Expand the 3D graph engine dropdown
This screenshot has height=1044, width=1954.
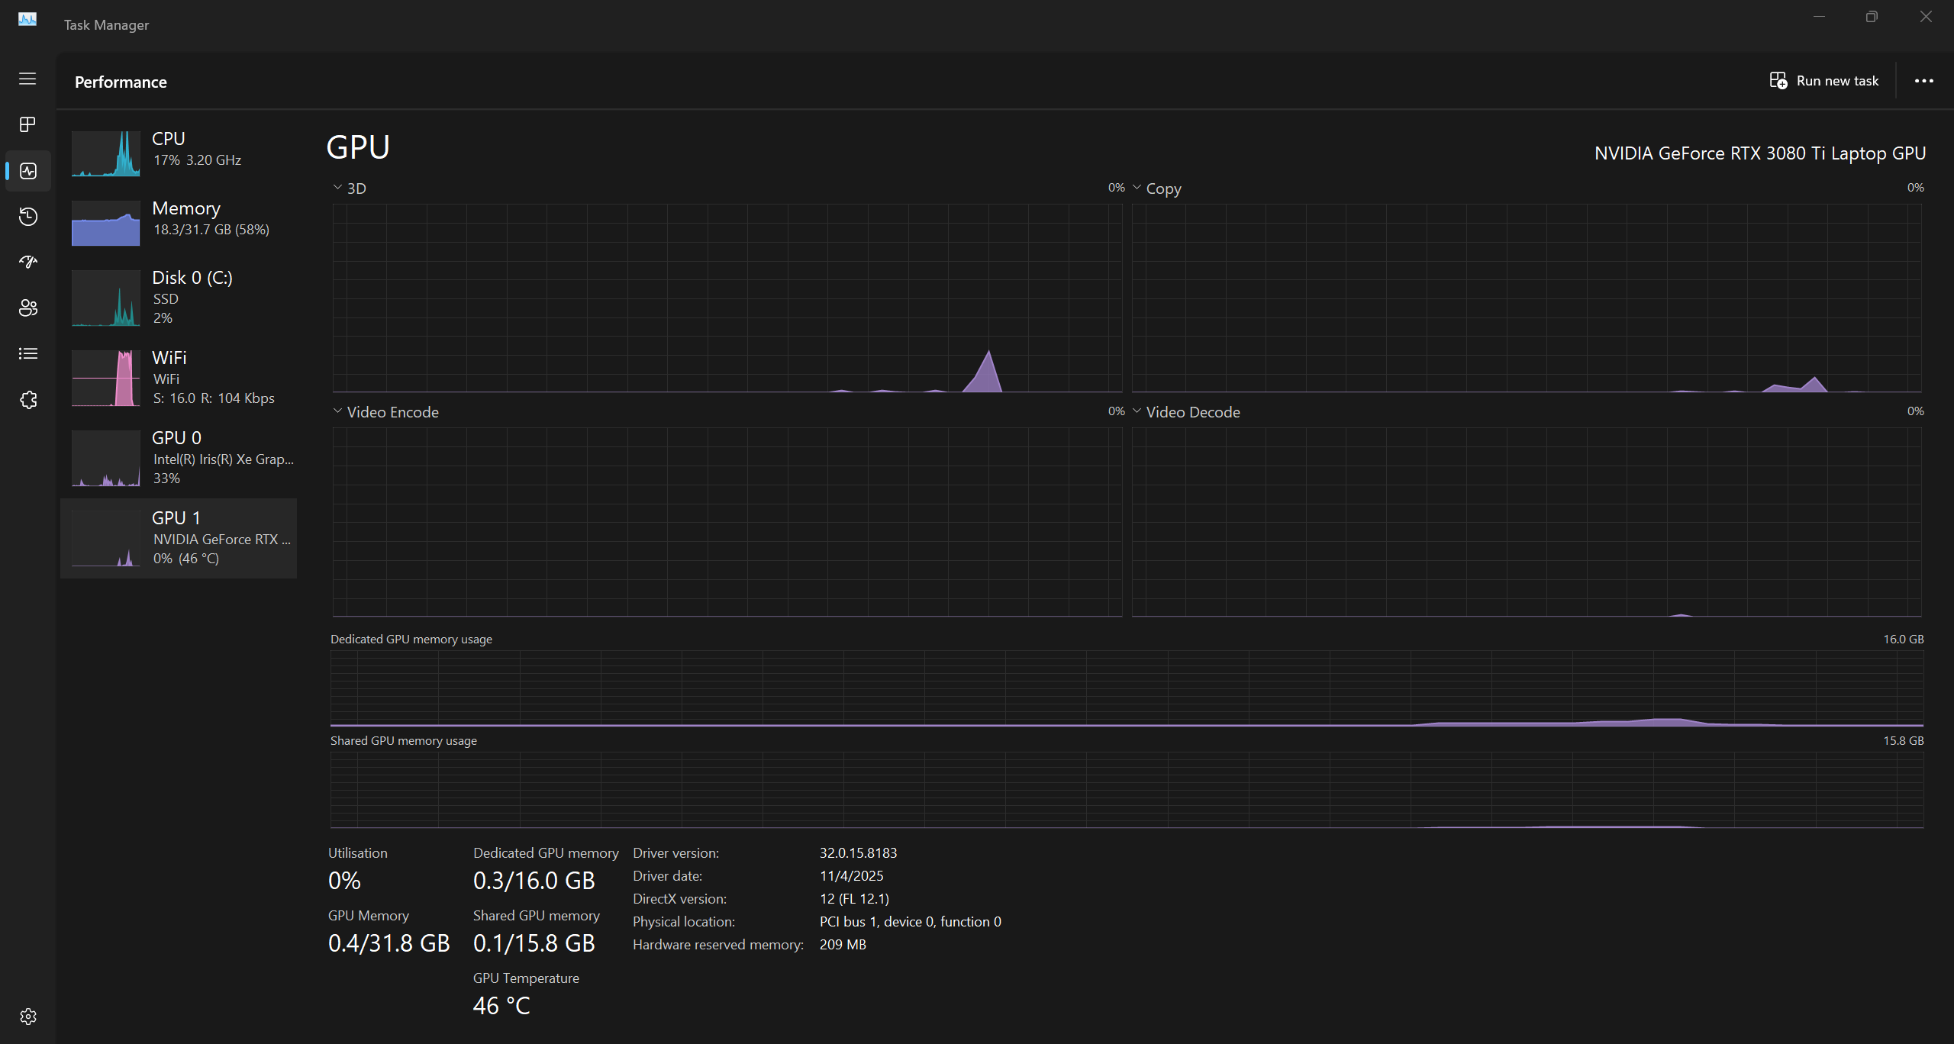coord(338,188)
